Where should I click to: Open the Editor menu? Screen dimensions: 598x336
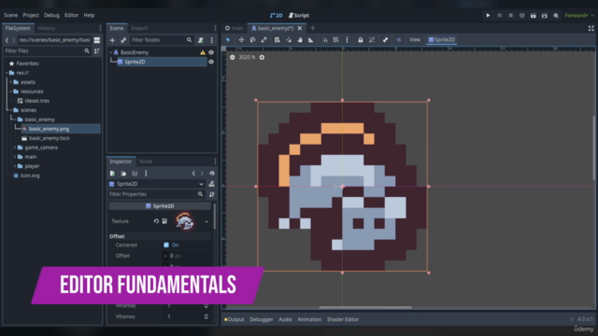(x=71, y=15)
